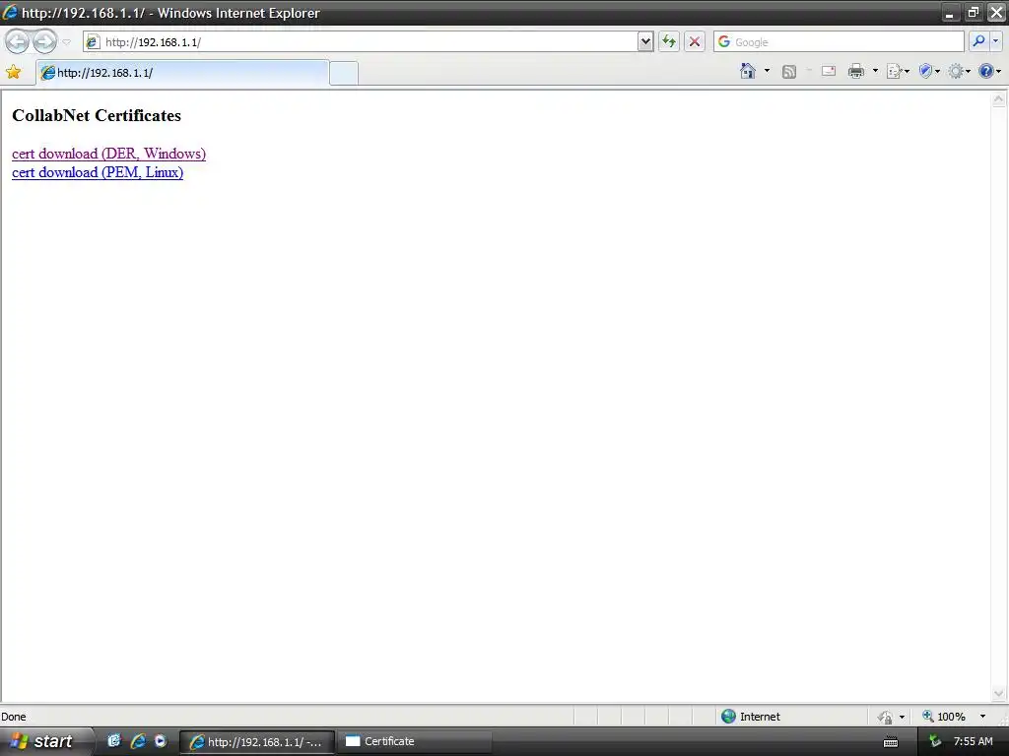Screen dimensions: 1009x756
Task: Click the 100% zoom level button
Action: [x=943, y=717]
